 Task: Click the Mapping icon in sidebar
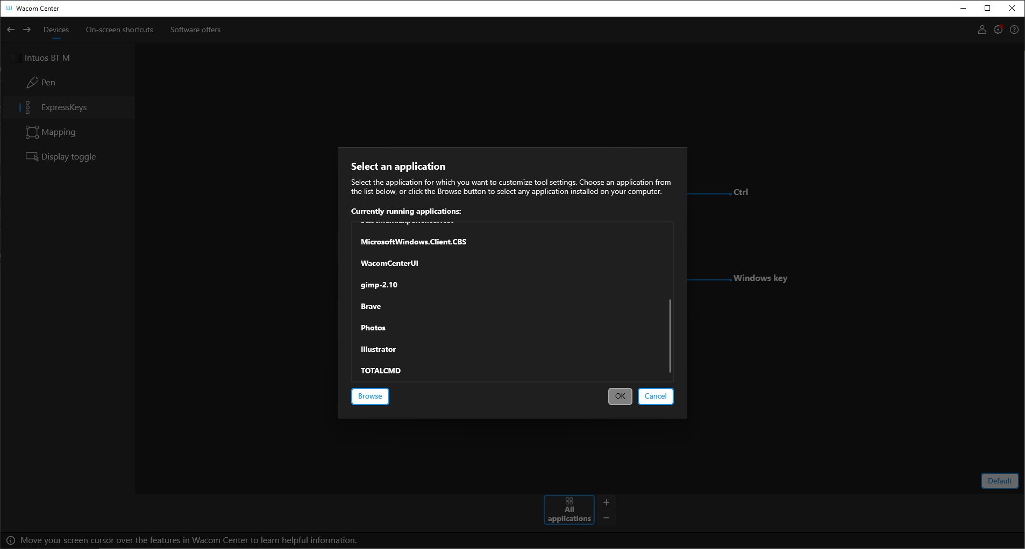coord(32,132)
